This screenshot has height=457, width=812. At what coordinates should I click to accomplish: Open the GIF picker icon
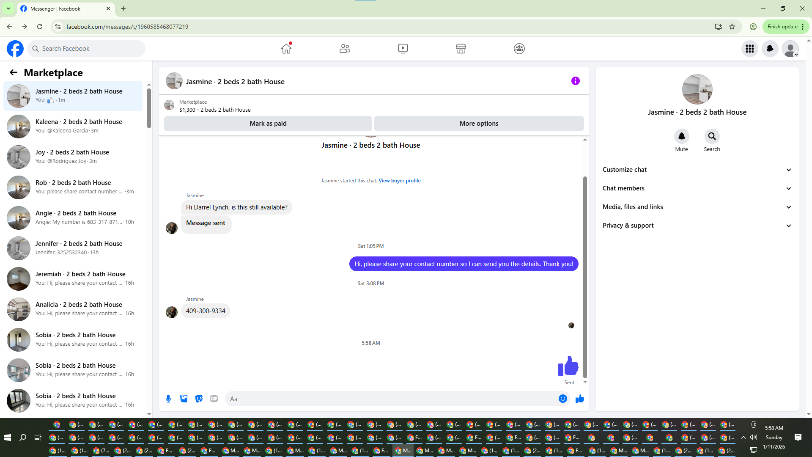(214, 399)
